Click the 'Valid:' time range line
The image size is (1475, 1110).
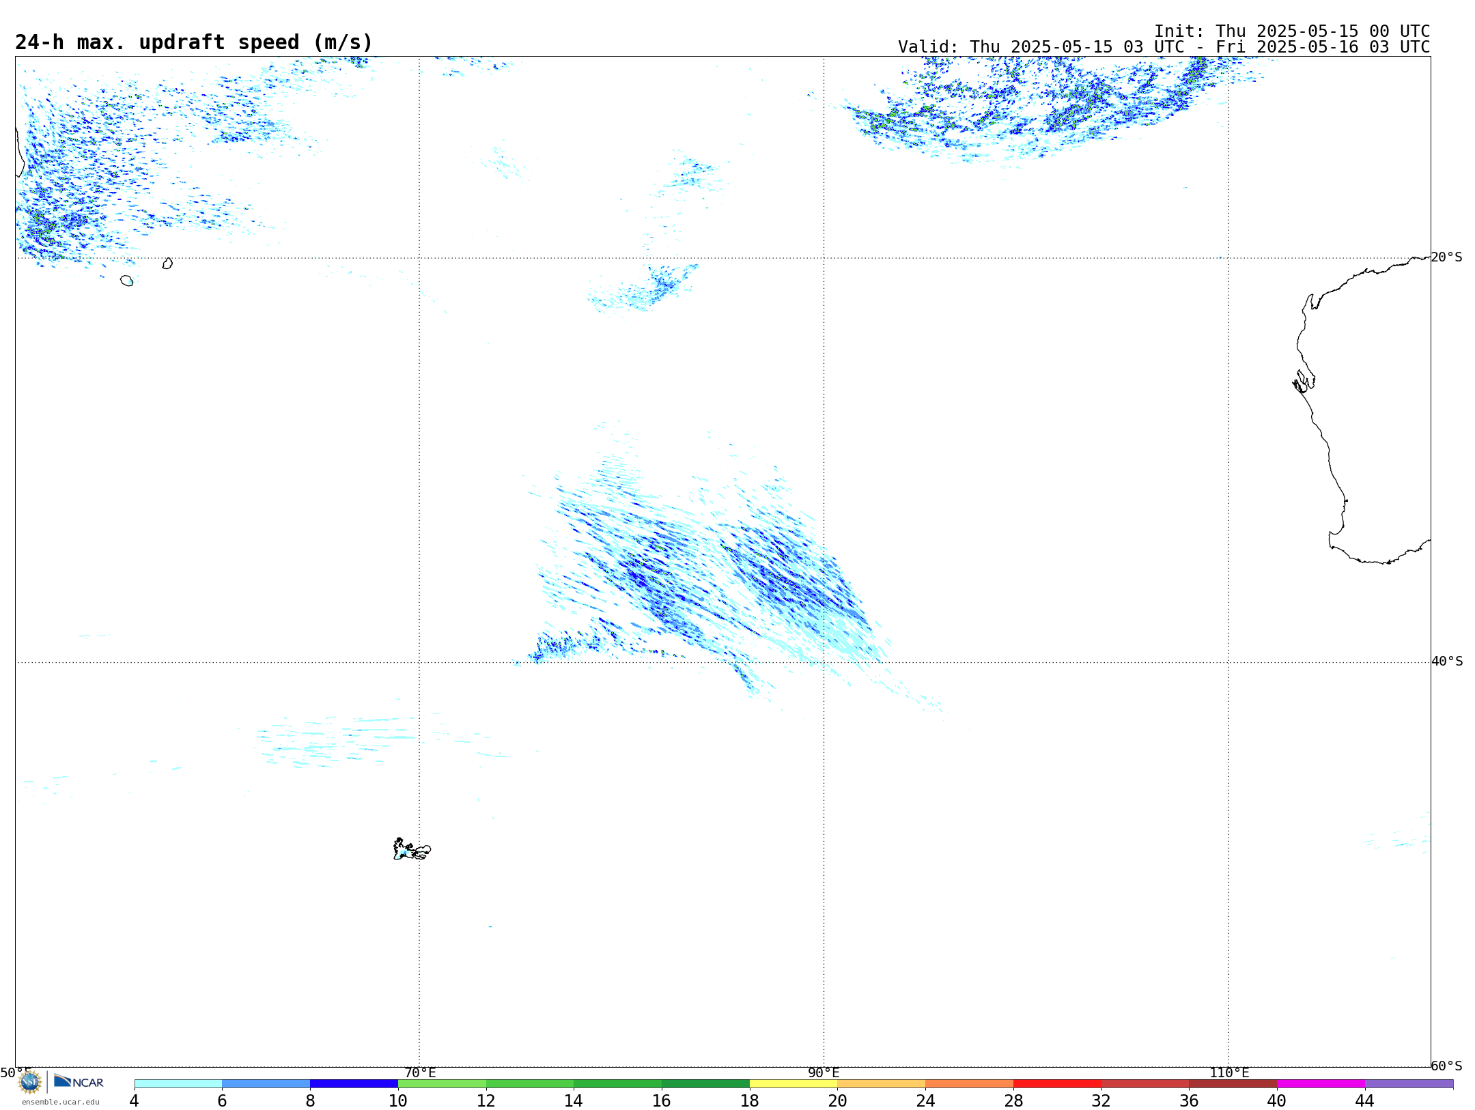[x=1164, y=47]
